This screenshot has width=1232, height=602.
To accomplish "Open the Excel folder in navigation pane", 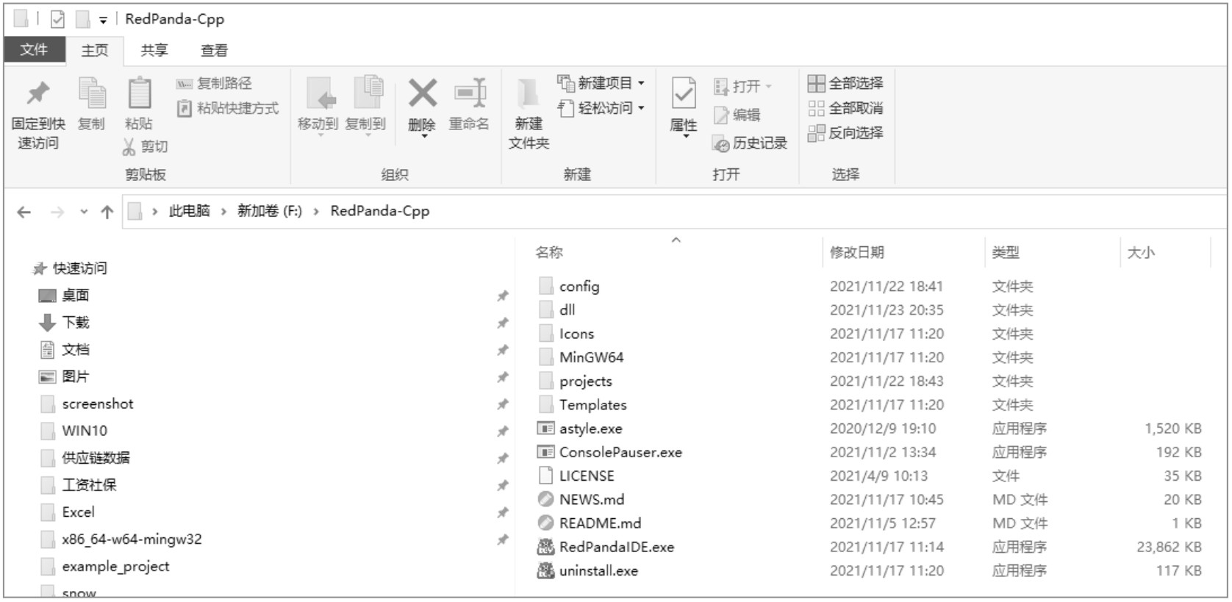I will click(68, 512).
